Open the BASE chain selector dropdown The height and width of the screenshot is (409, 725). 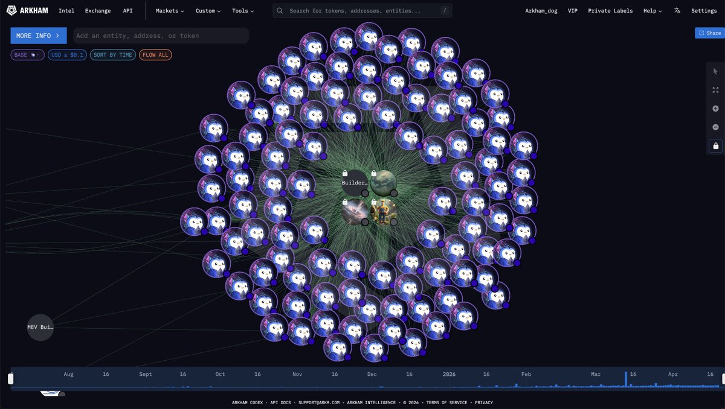(x=27, y=55)
